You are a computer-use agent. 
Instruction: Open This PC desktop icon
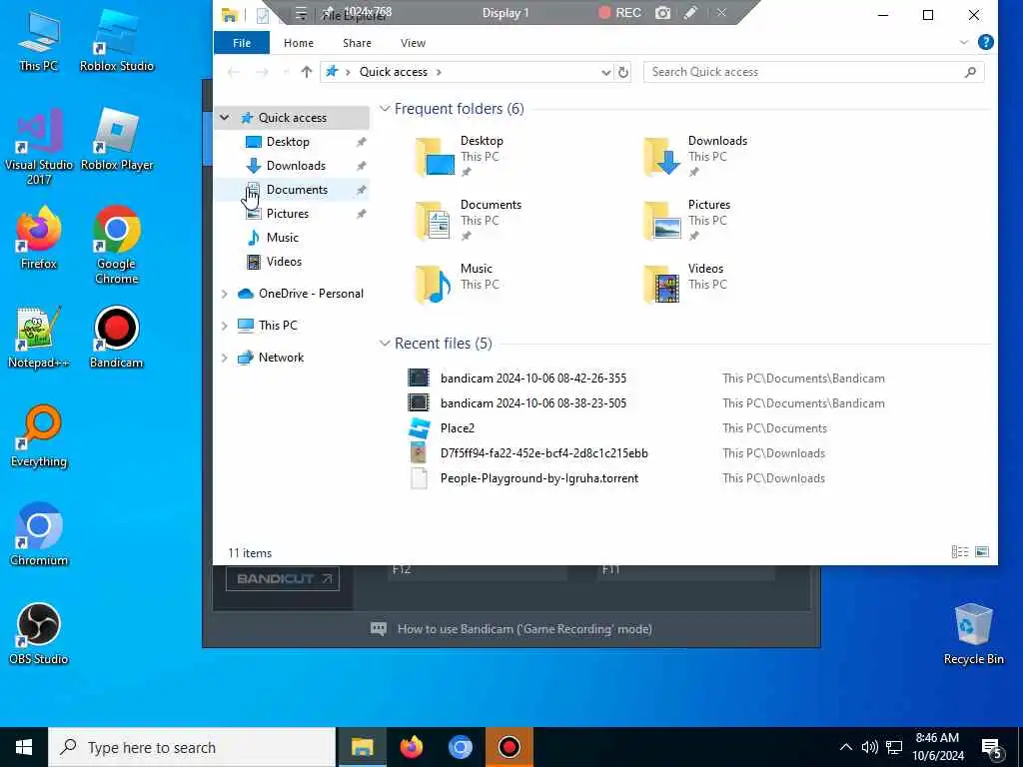click(39, 40)
